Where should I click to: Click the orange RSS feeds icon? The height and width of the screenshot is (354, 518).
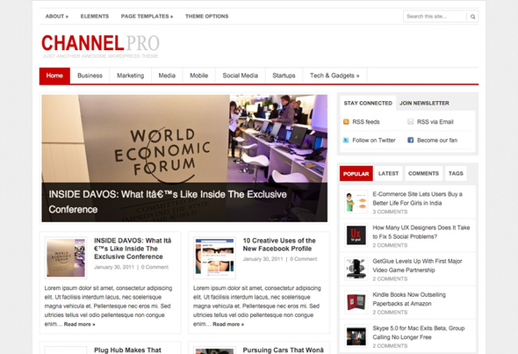click(x=346, y=122)
